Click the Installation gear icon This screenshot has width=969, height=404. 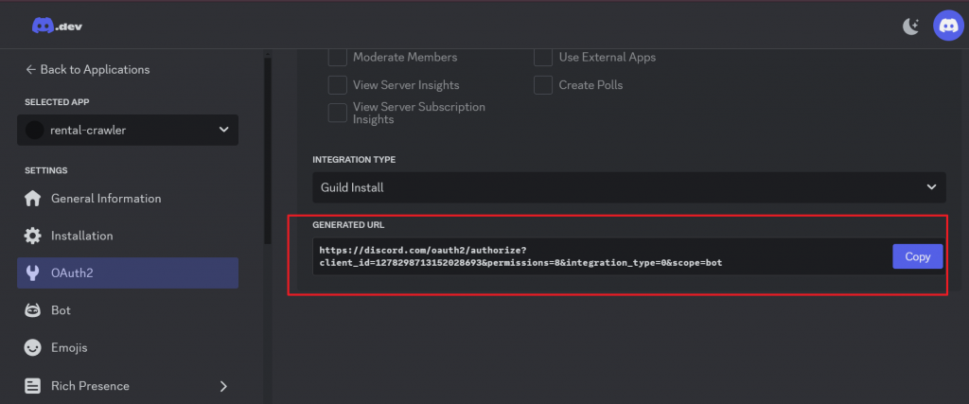[33, 236]
